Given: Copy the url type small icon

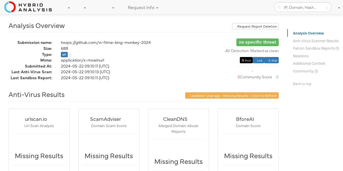Looking at the screenshot, I should 70,55.
